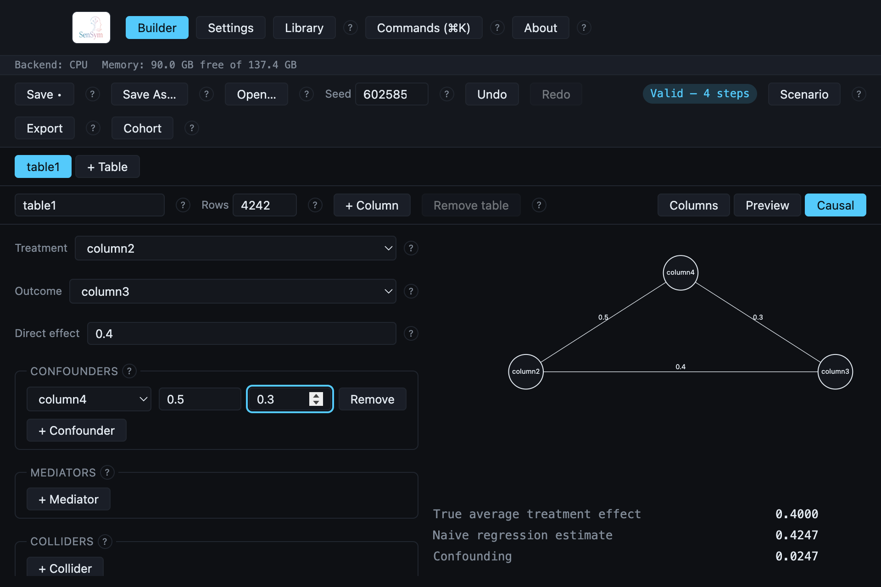This screenshot has height=587, width=881.
Task: Open the Treatment column2 dropdown
Action: pos(235,248)
